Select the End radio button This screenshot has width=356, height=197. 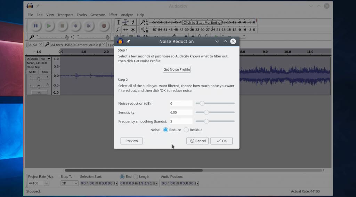tap(122, 176)
